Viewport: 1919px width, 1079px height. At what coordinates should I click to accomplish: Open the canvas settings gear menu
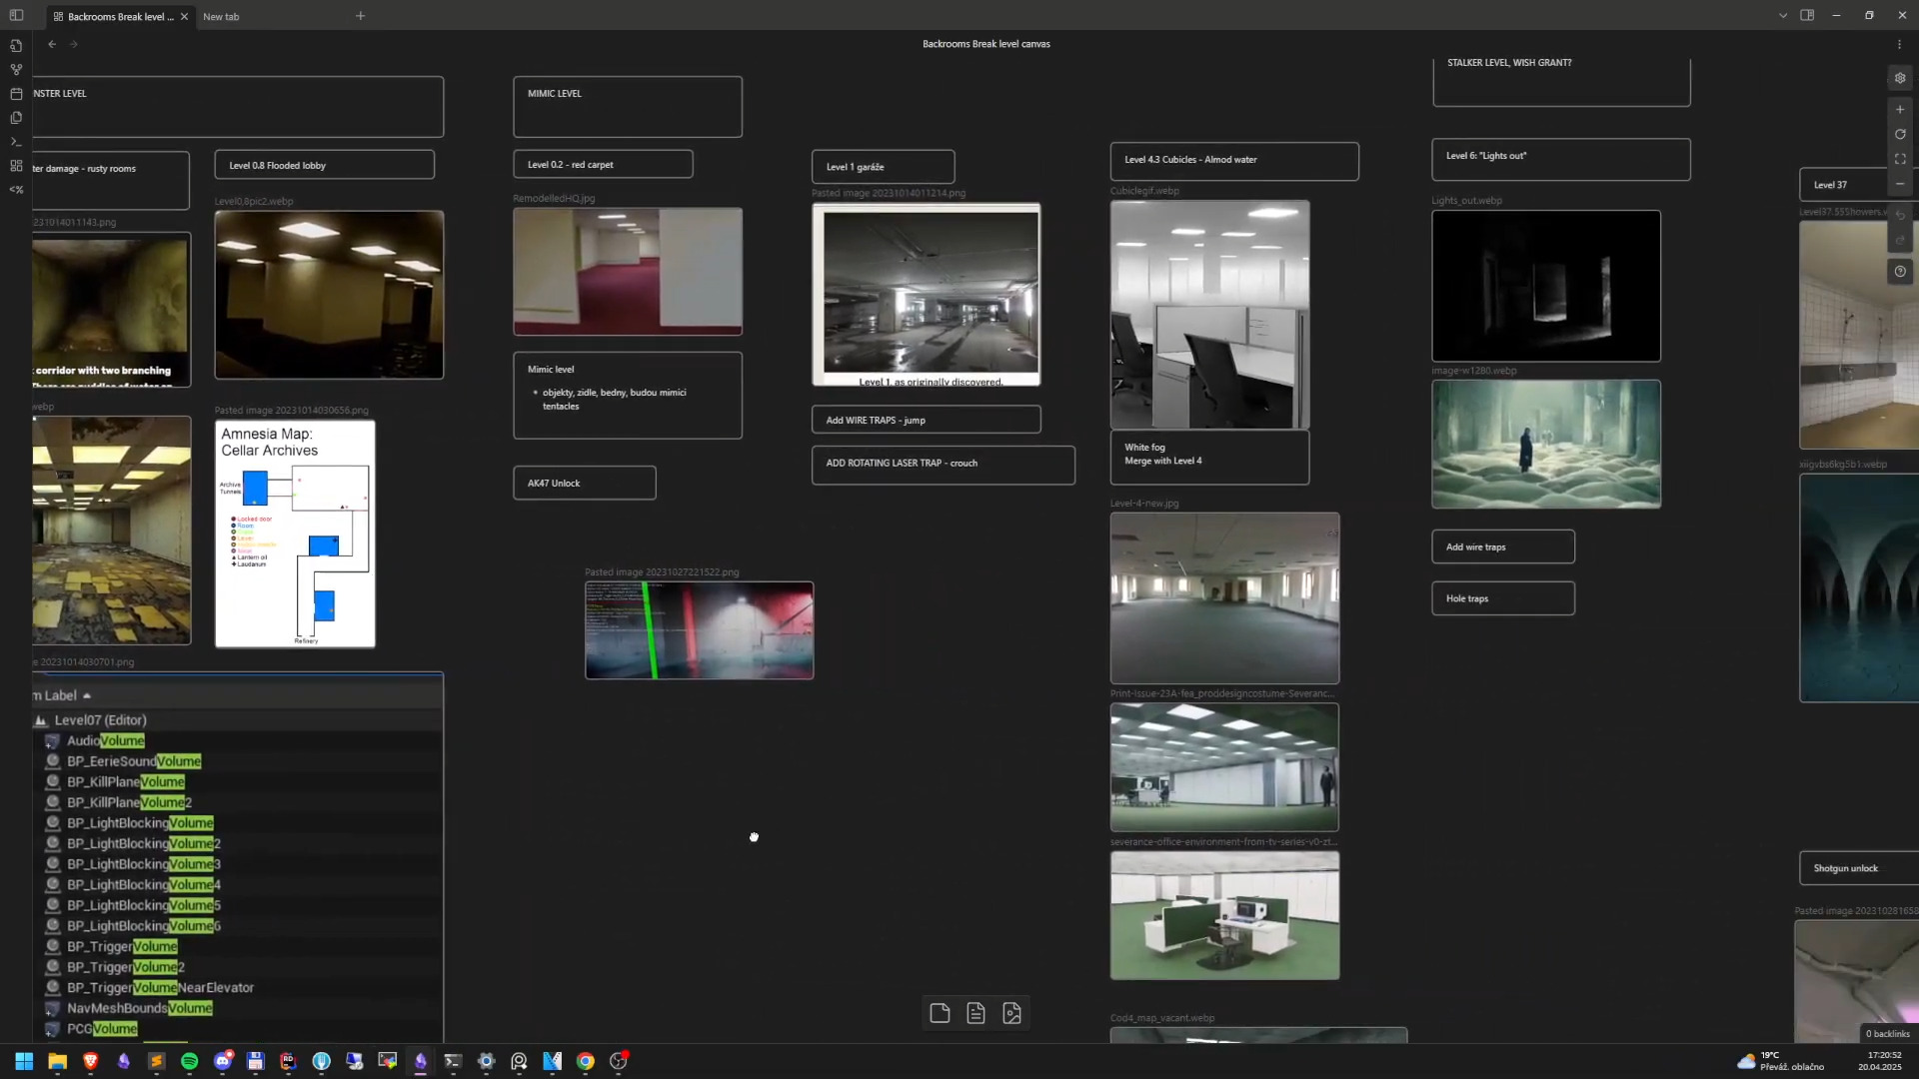(x=1900, y=78)
